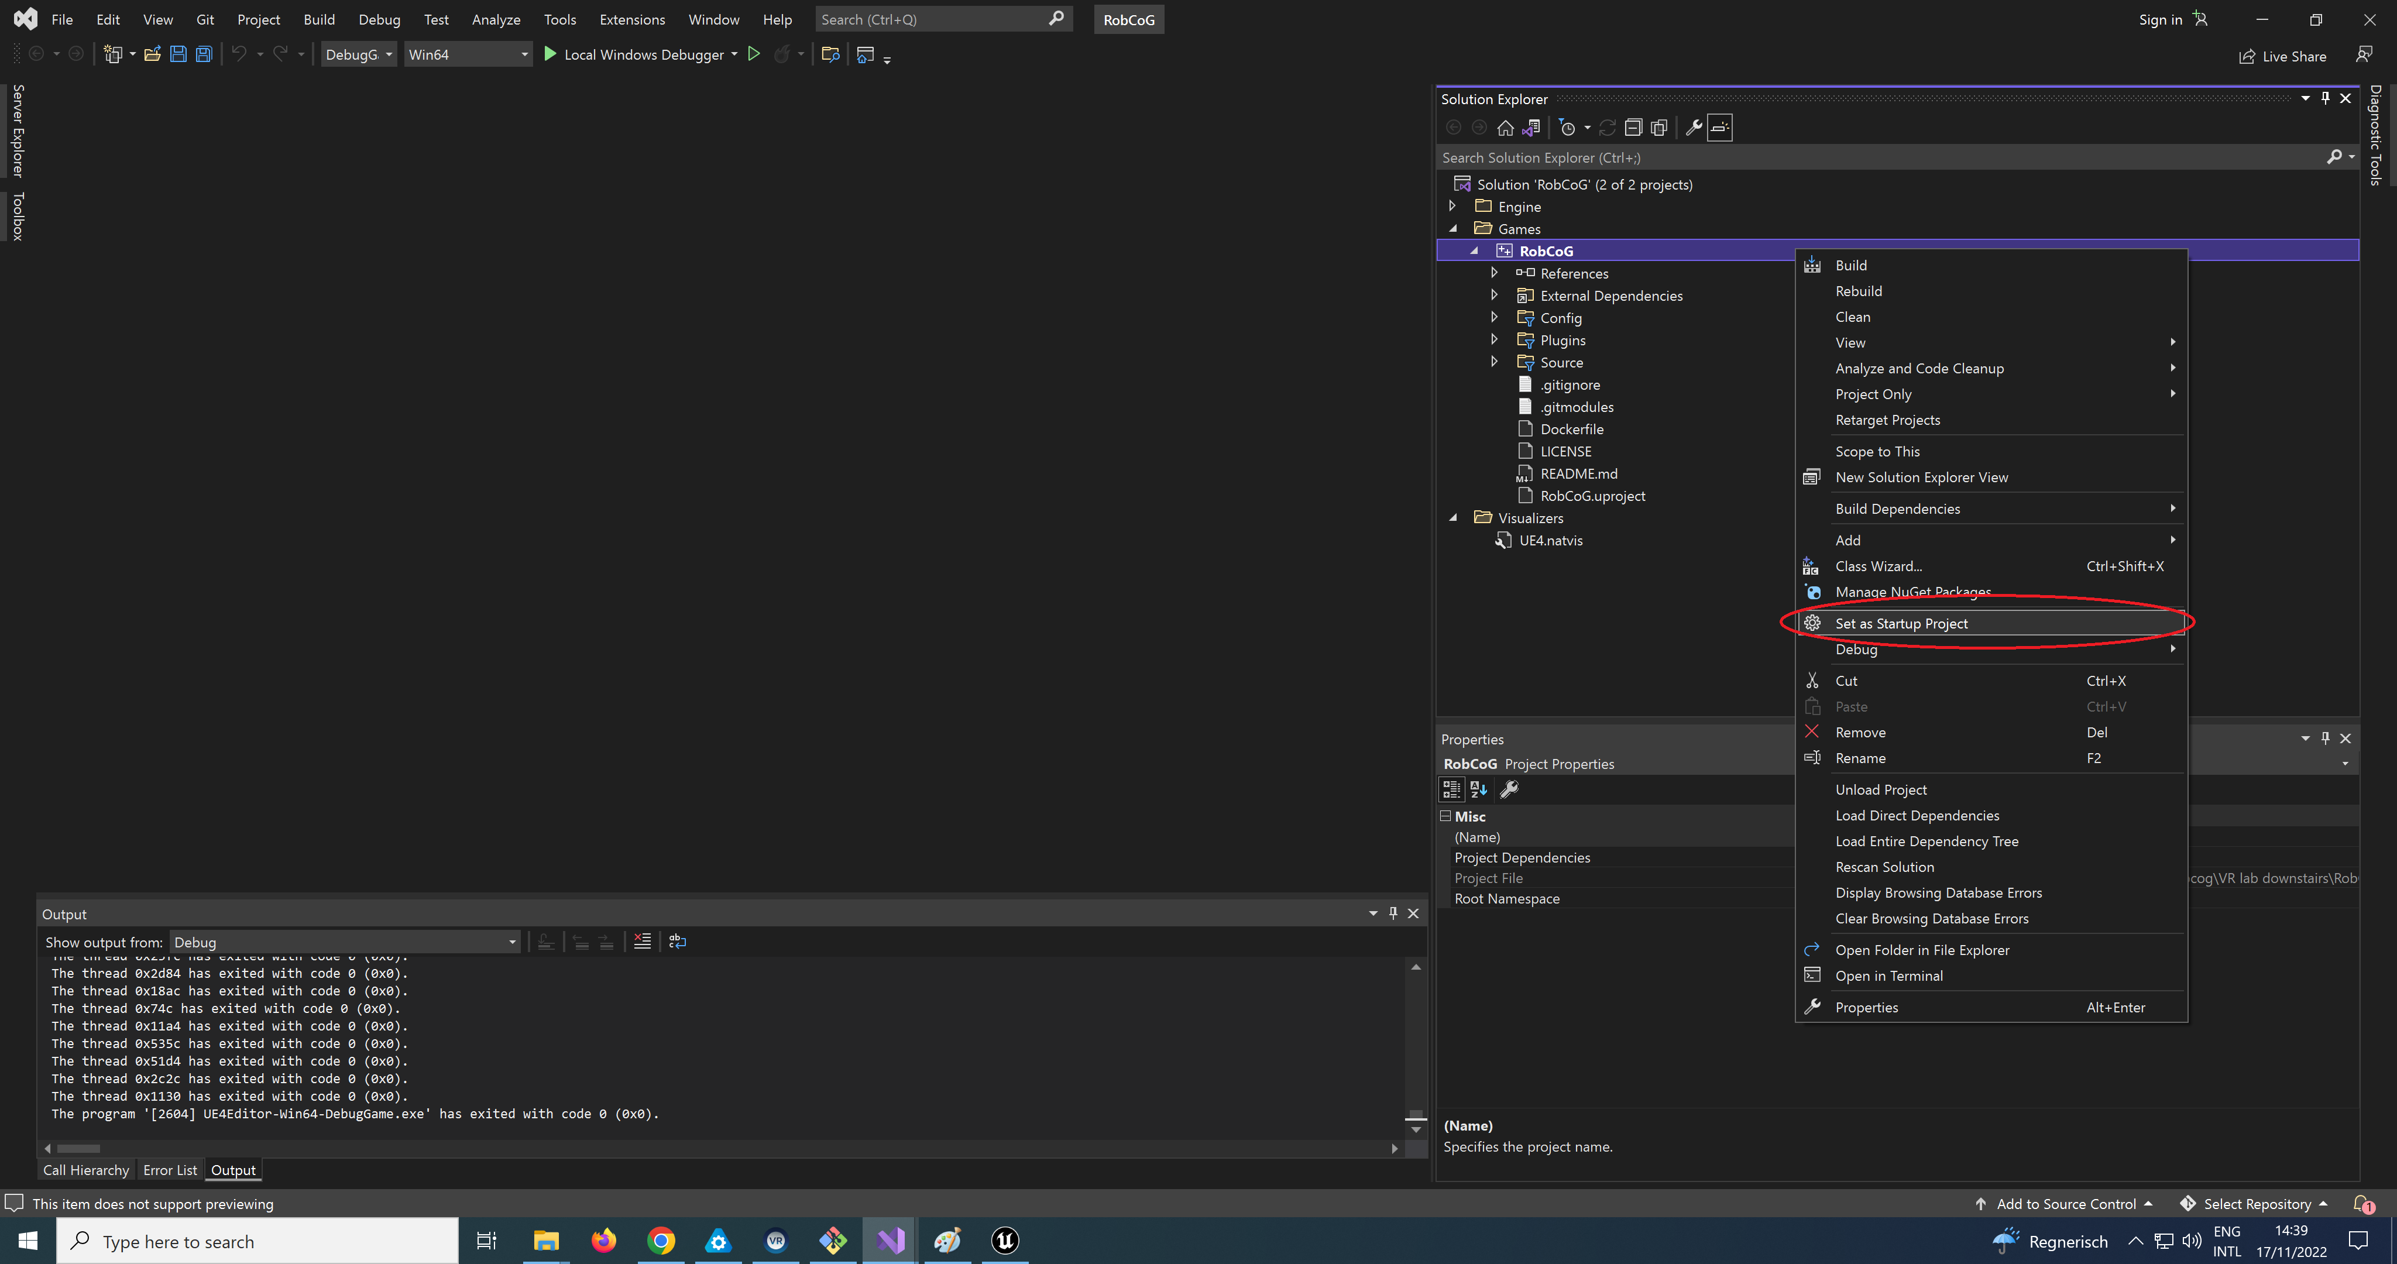Click Collapse All in Solution Explorer toolbar
2397x1264 pixels.
pos(1633,128)
